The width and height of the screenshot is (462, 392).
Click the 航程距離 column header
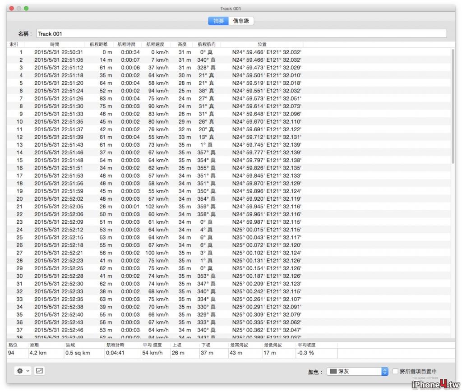[x=99, y=44]
